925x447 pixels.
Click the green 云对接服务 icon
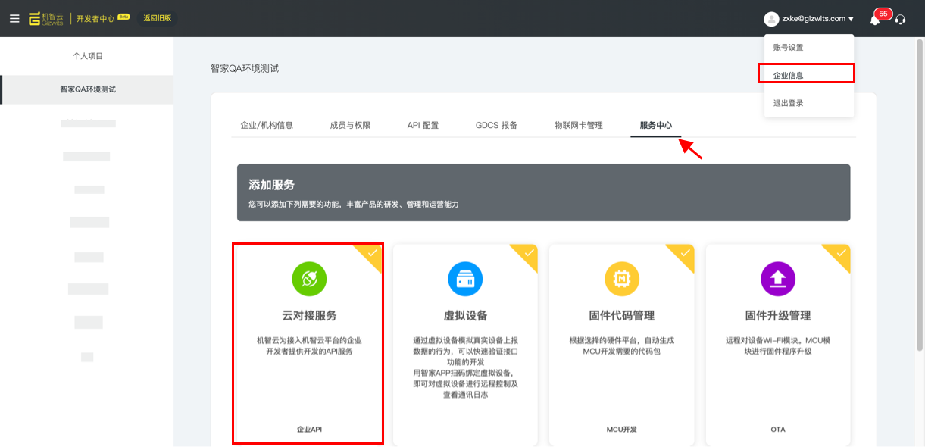[309, 279]
